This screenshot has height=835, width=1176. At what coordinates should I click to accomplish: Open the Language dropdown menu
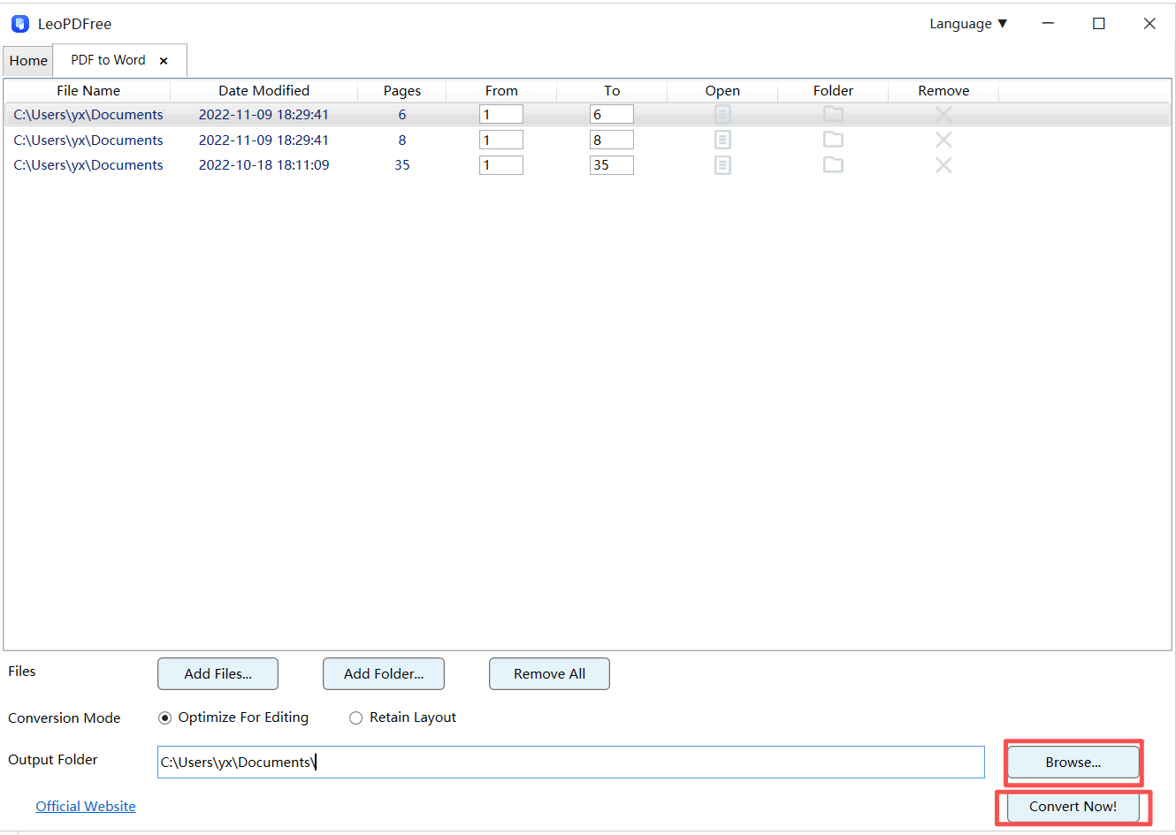968,24
